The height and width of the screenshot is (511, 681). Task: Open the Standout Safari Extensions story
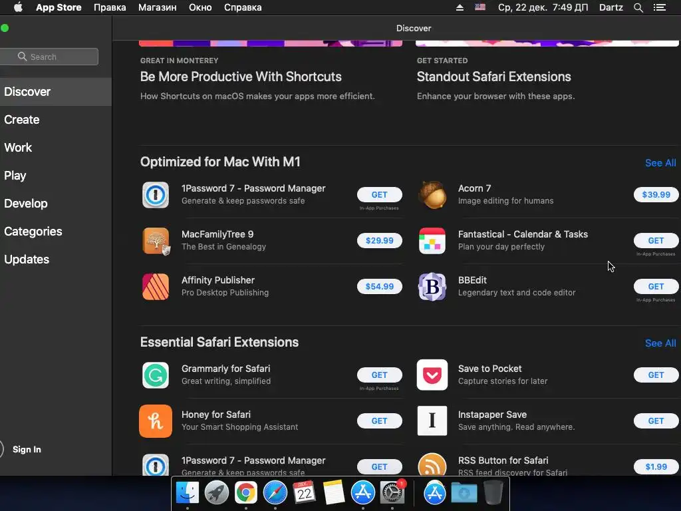click(494, 77)
